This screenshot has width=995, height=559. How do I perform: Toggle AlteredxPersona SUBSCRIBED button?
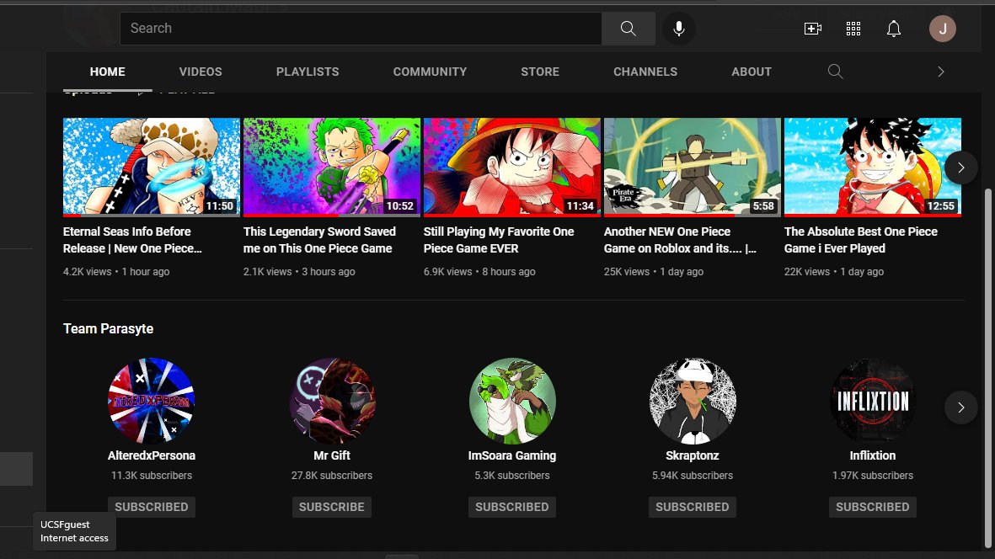[x=152, y=507]
